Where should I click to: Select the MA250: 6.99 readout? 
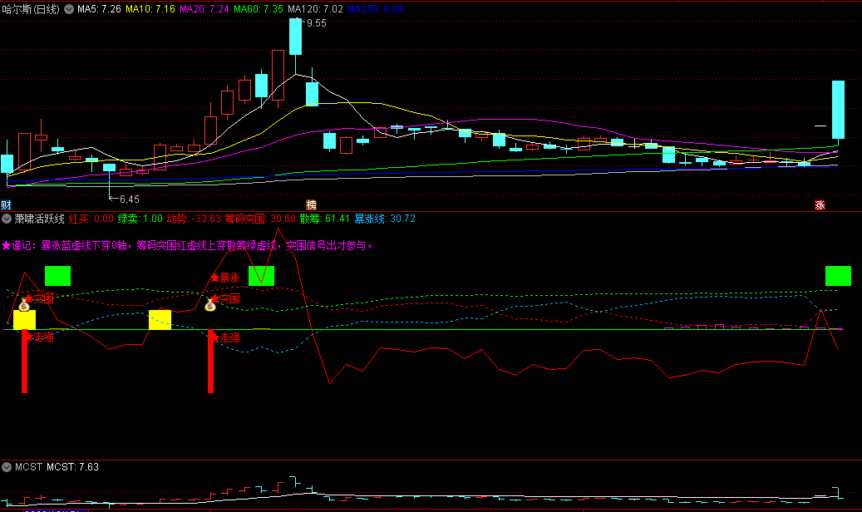pos(376,9)
